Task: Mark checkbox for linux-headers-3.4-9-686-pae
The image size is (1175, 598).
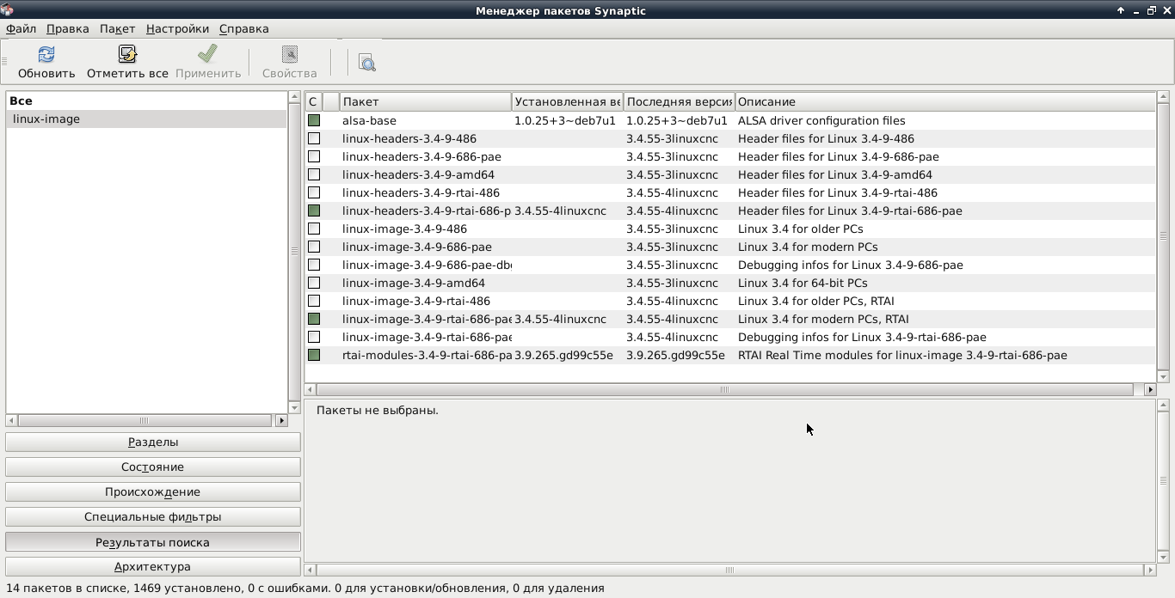Action: coord(314,156)
